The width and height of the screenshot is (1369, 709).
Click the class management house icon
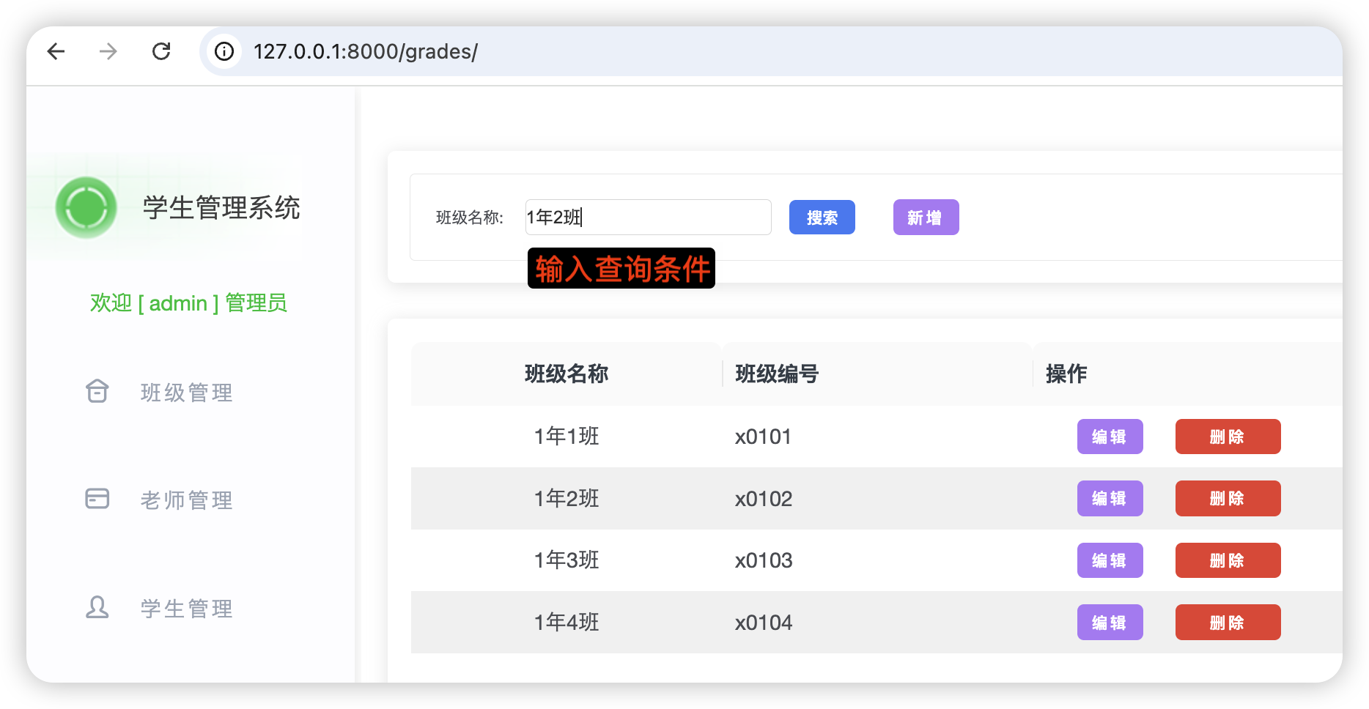(x=97, y=392)
